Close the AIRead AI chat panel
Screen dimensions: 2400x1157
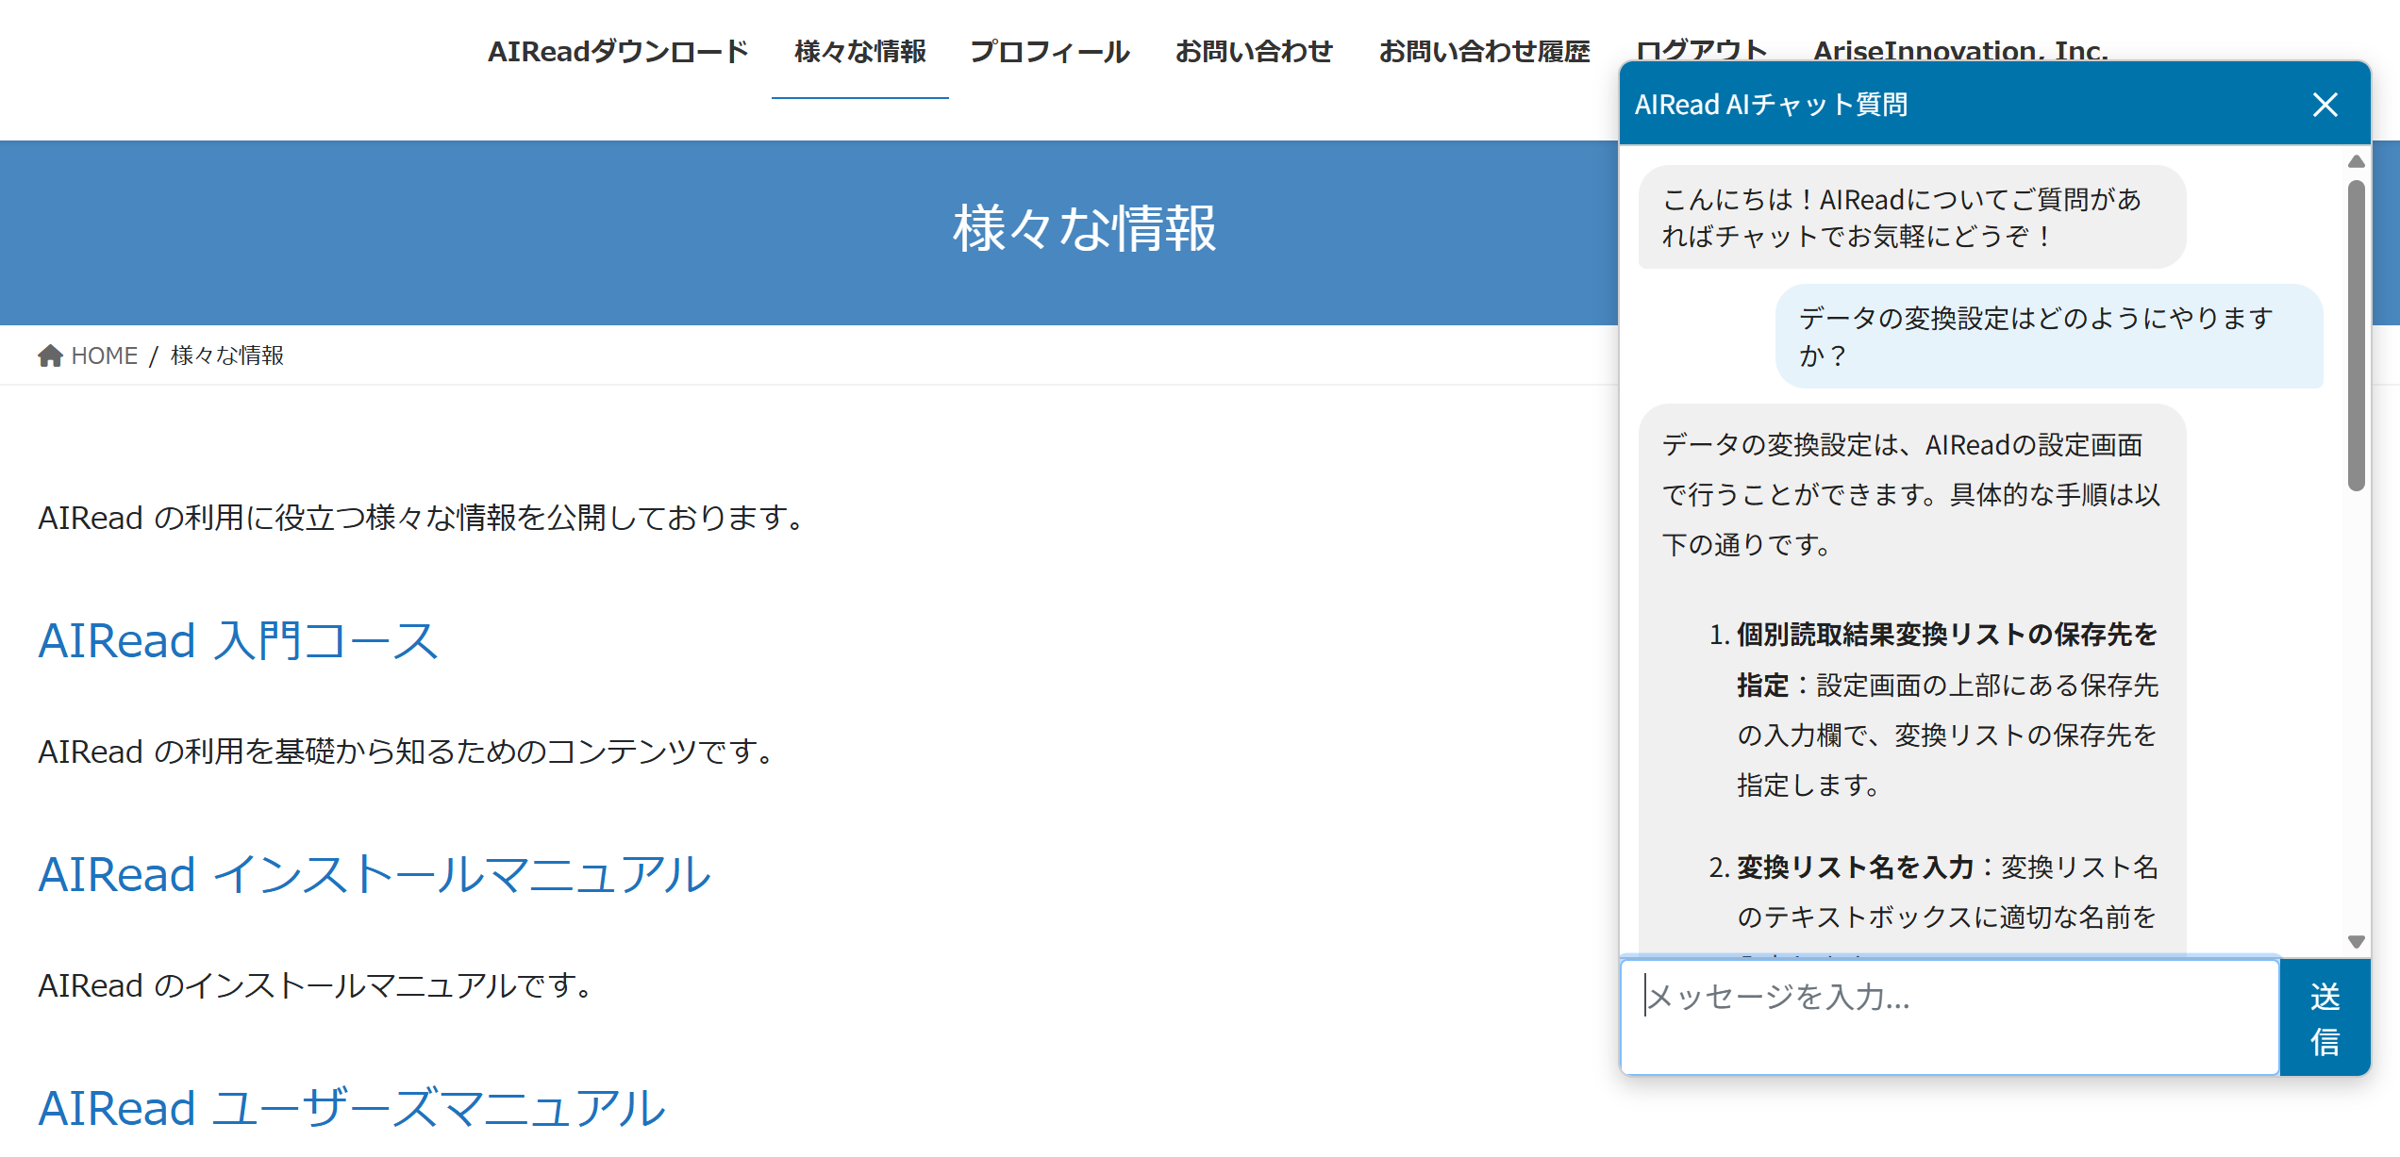[2325, 105]
